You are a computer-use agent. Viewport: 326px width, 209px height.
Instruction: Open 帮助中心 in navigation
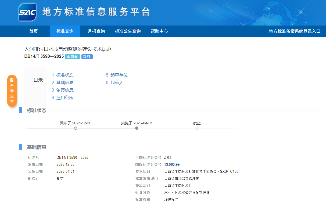[x=159, y=31]
